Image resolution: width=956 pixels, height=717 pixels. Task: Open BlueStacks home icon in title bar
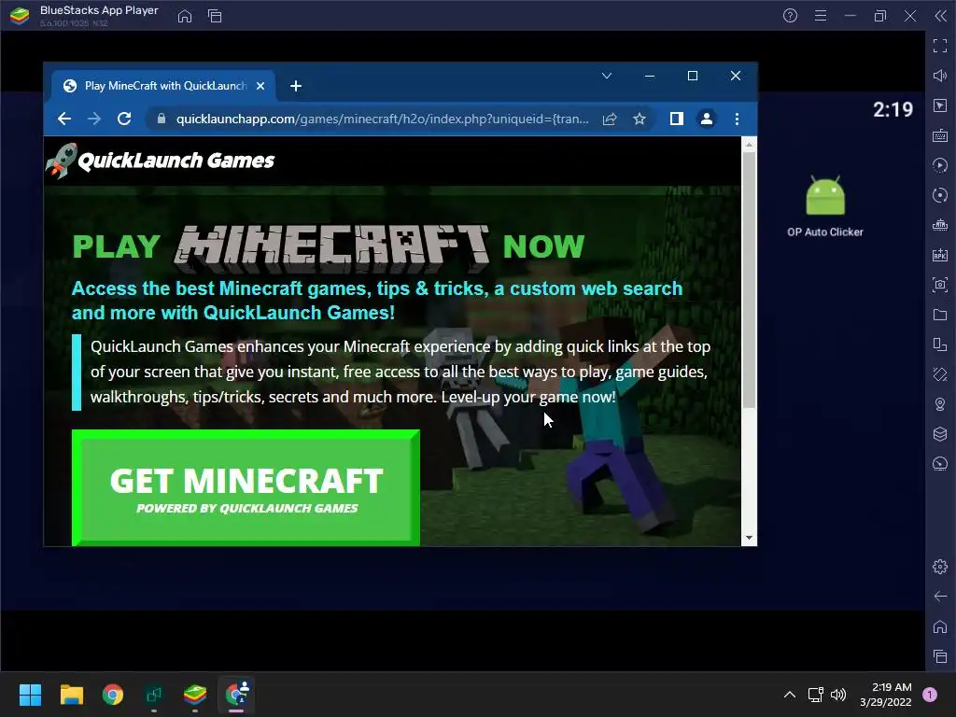[x=185, y=17]
